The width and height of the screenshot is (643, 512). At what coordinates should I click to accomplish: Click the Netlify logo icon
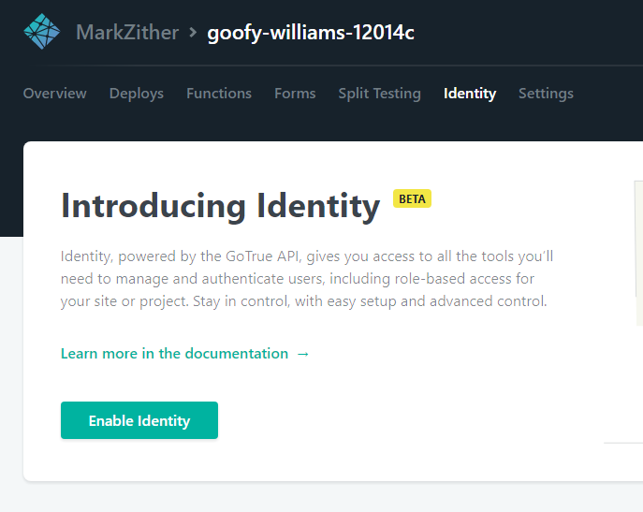pyautogui.click(x=41, y=33)
